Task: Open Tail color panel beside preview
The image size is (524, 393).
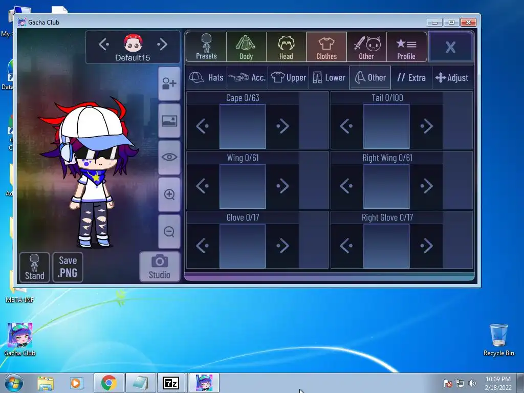Action: [x=457, y=120]
